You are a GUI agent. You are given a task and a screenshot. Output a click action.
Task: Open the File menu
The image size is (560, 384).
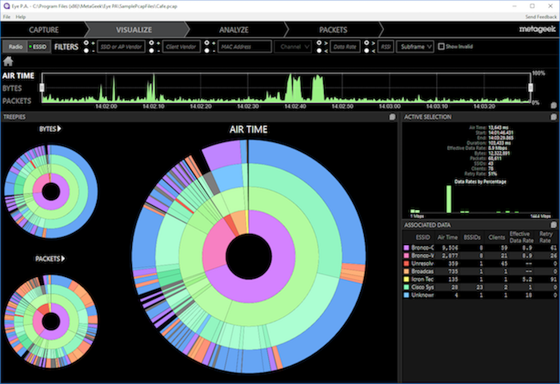point(6,17)
